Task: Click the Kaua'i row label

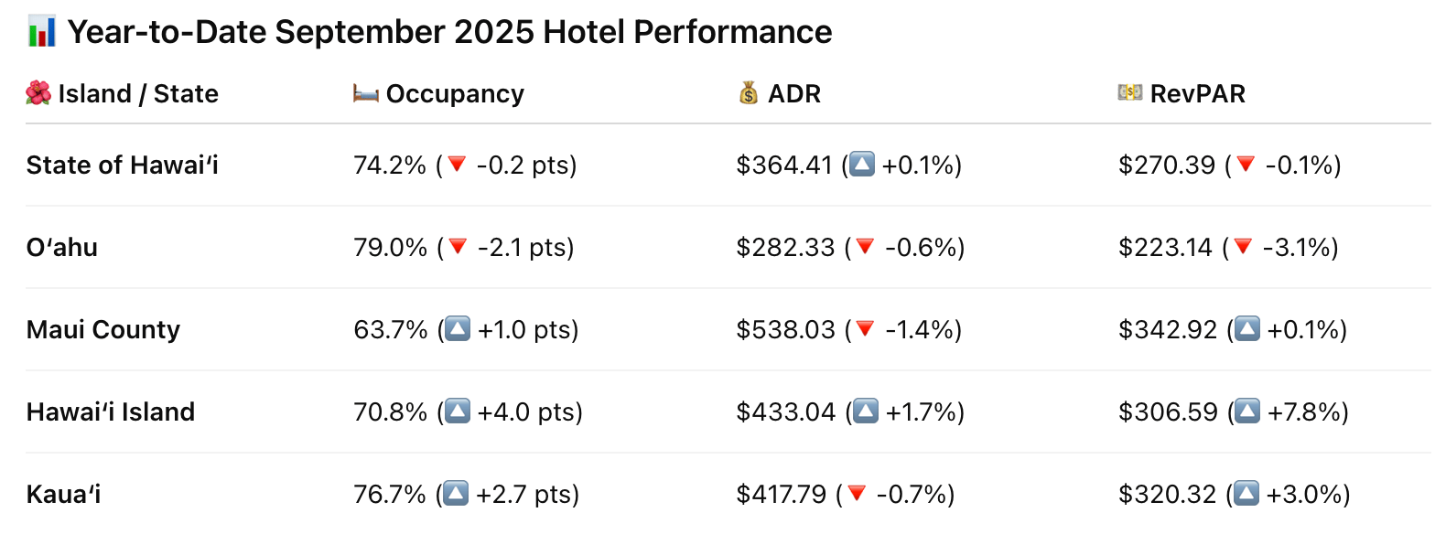Action: click(x=64, y=495)
